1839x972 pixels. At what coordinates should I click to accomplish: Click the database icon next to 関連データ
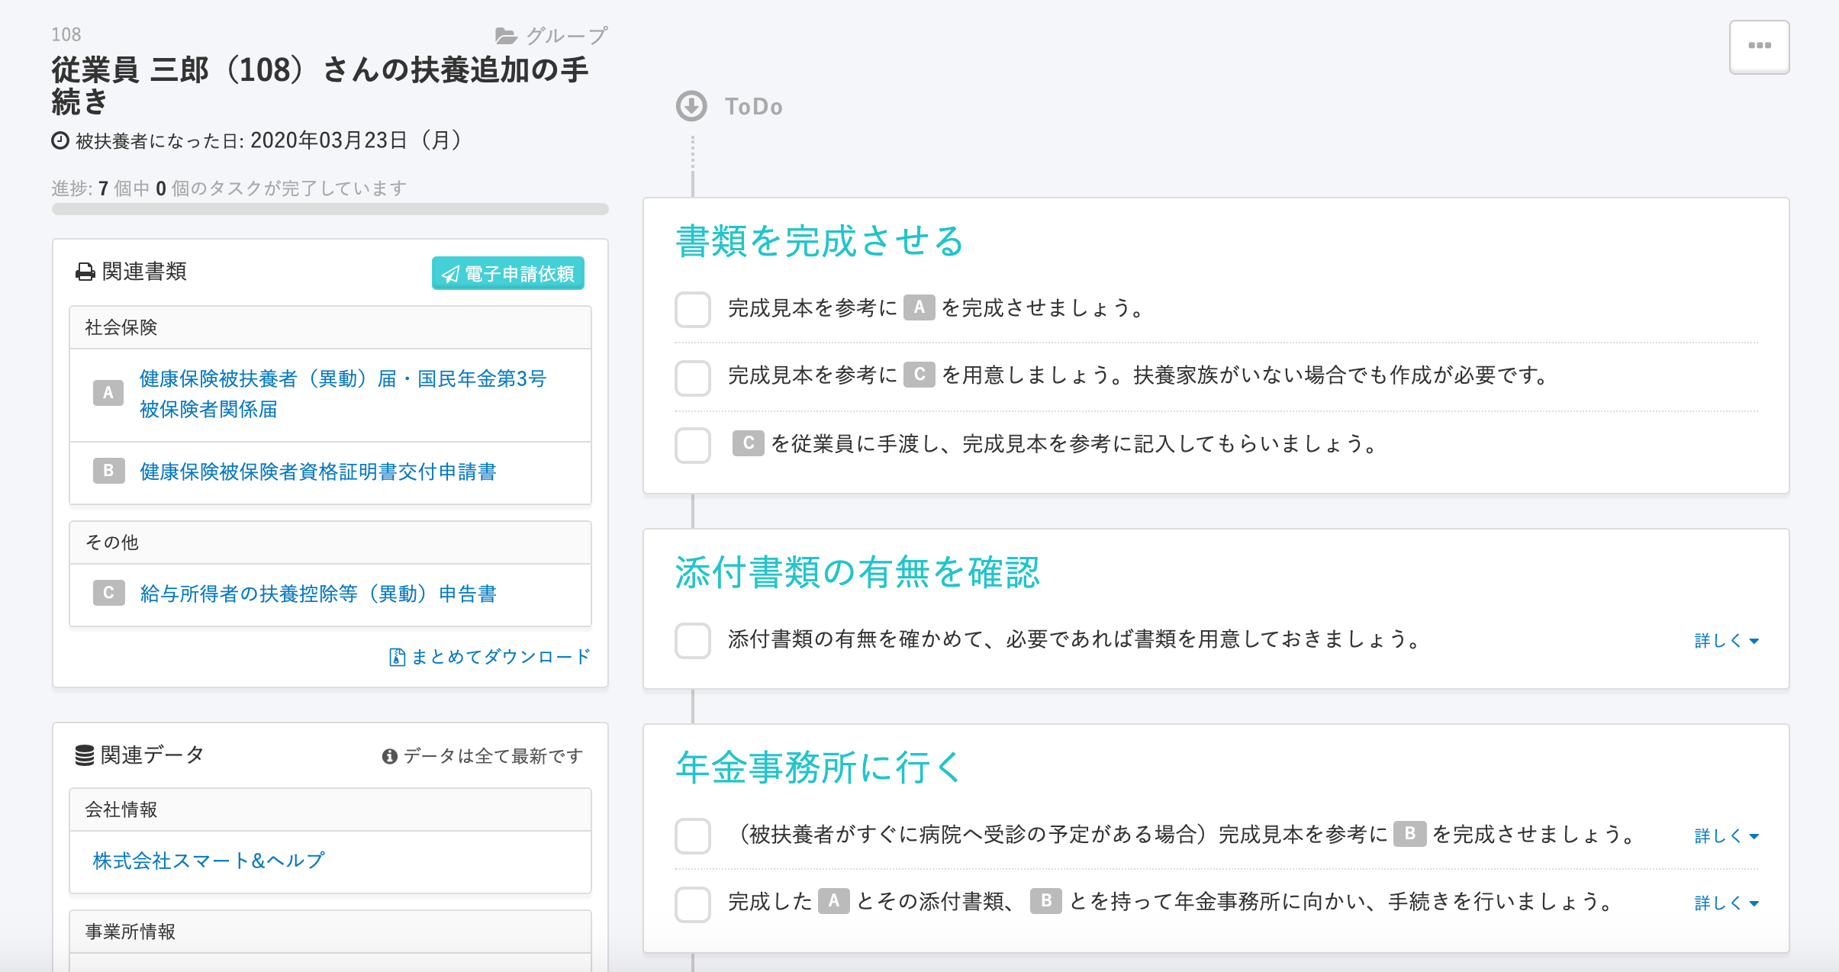coord(85,755)
